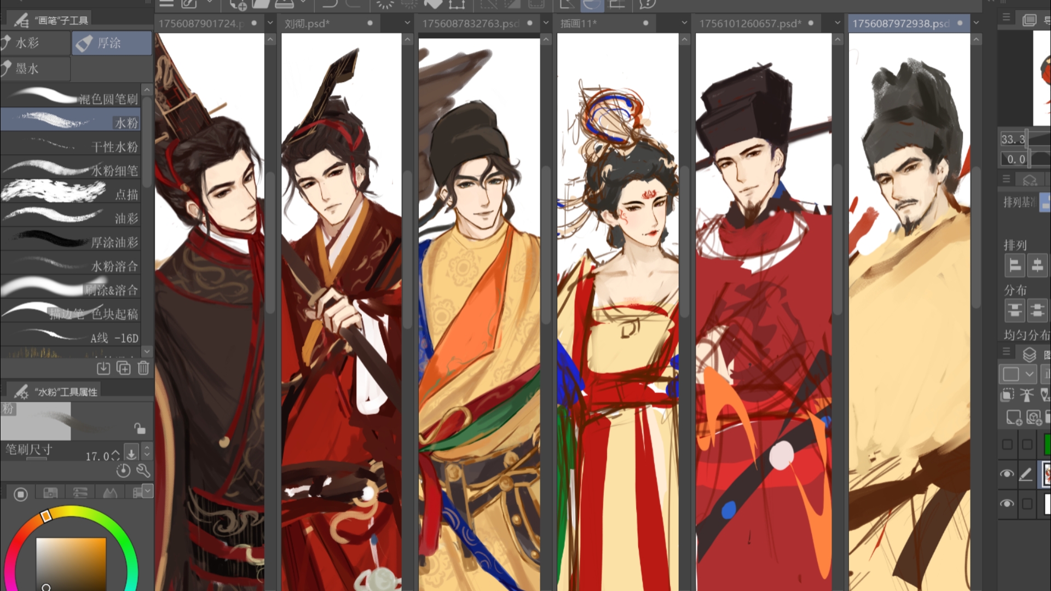Switch to the 1756087901724 document tab
The height and width of the screenshot is (591, 1051).
pos(208,24)
